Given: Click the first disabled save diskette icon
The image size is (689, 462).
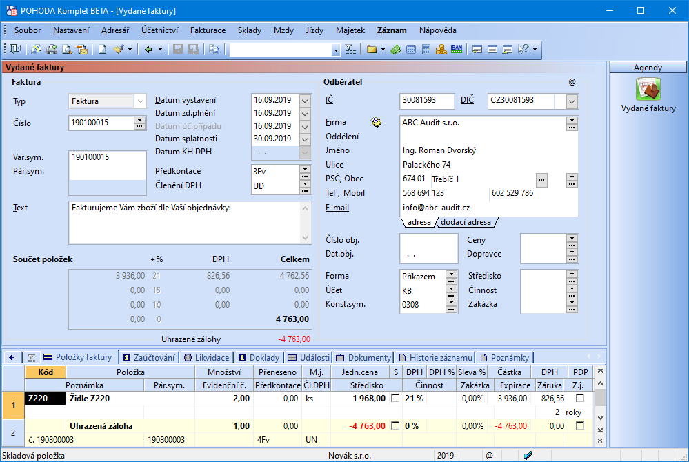Looking at the screenshot, I should click(x=178, y=49).
